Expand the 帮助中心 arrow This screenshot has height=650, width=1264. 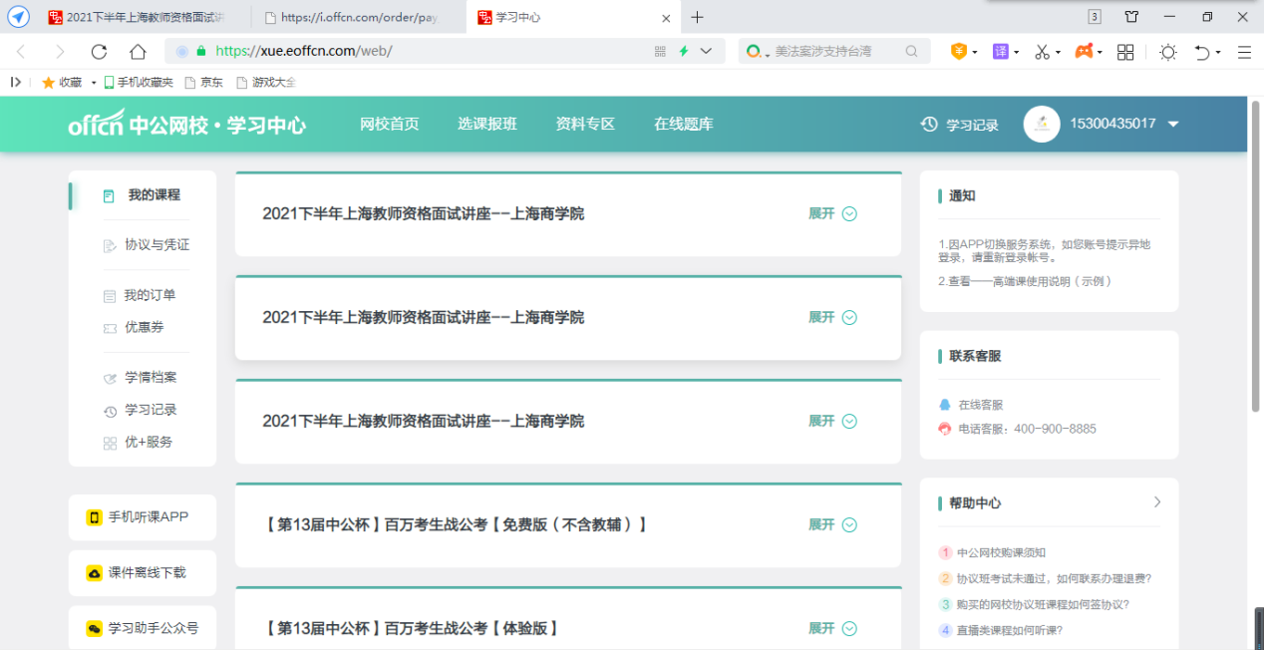1156,502
